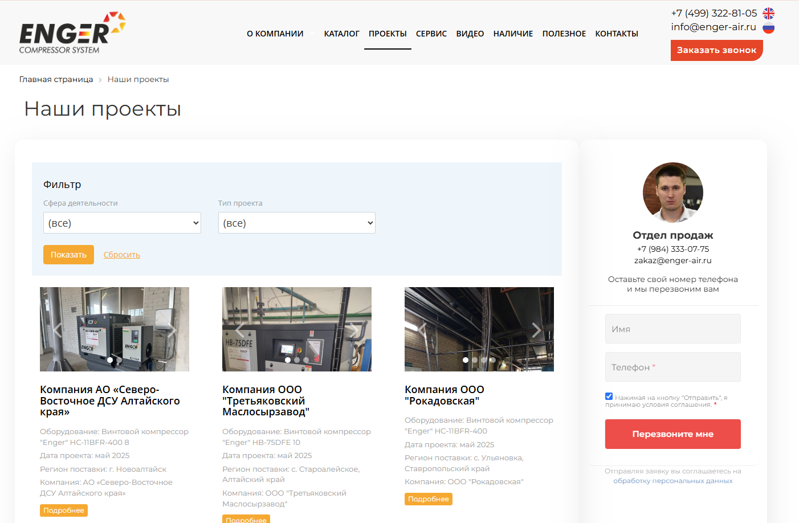Navigate to the ВИДЕО section
The width and height of the screenshot is (799, 523).
pyautogui.click(x=470, y=34)
